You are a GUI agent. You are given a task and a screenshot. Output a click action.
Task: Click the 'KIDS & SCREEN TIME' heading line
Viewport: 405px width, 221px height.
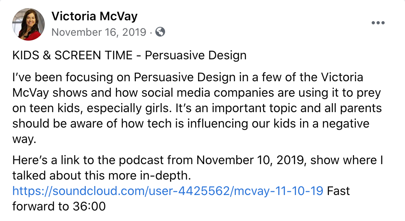[129, 55]
